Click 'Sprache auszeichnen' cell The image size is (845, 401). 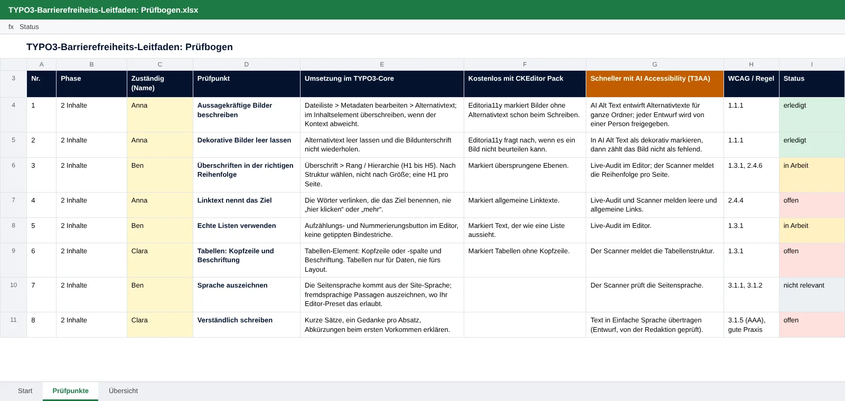pyautogui.click(x=247, y=294)
